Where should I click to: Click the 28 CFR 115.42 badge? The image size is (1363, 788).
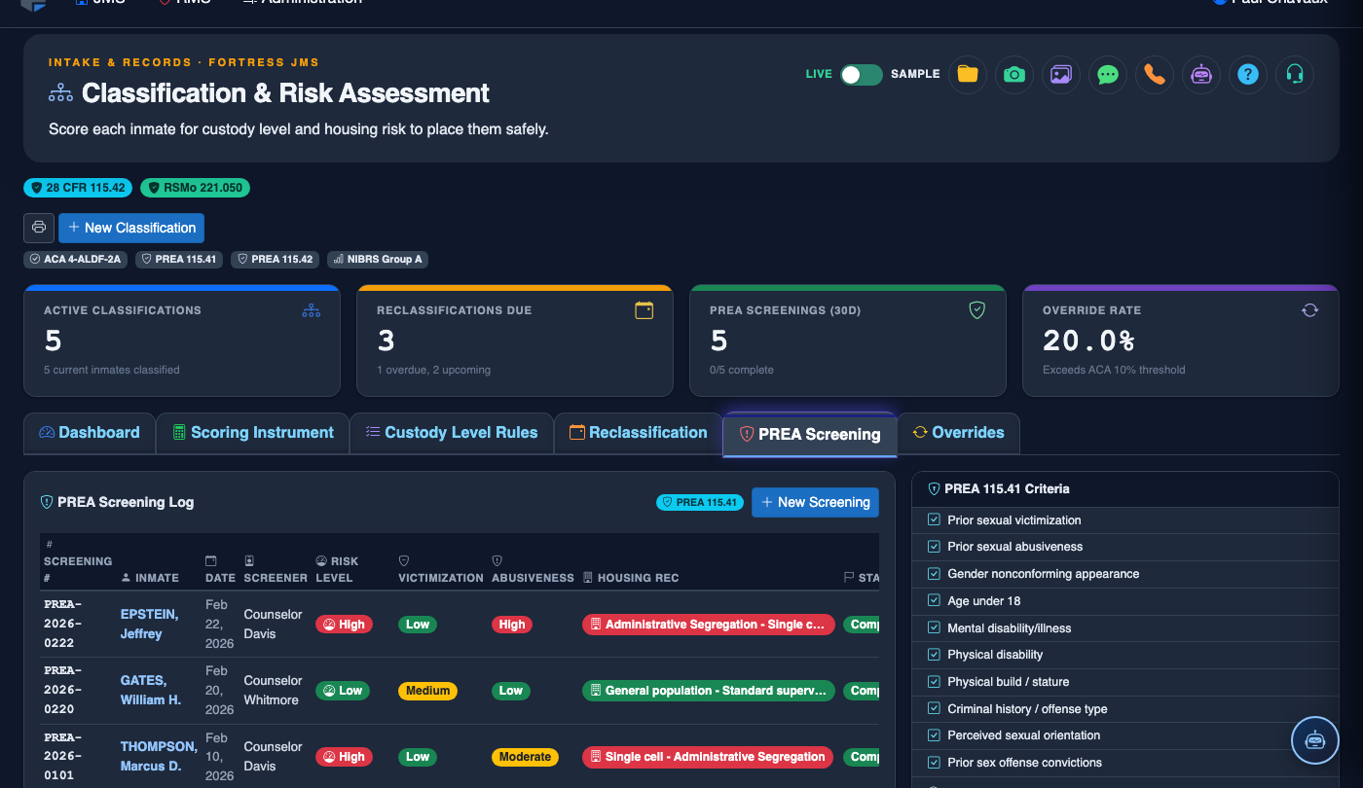[x=79, y=188]
